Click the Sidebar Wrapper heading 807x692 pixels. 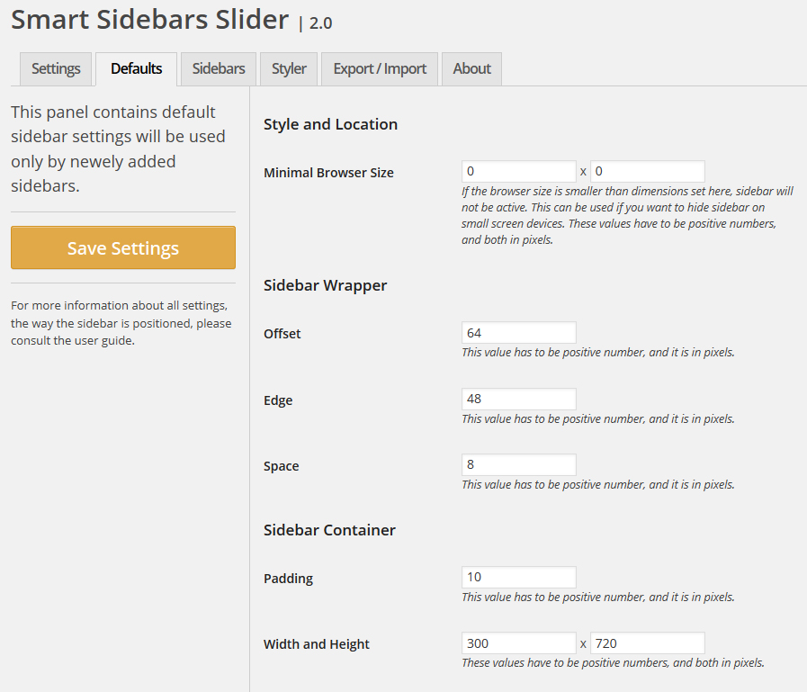pos(324,285)
